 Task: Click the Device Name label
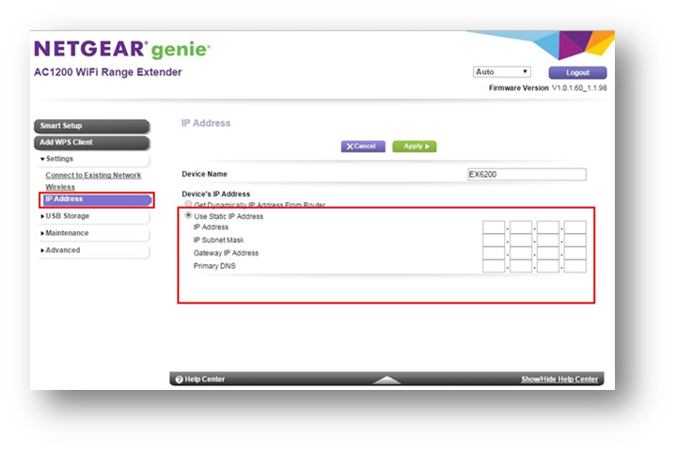tap(204, 174)
